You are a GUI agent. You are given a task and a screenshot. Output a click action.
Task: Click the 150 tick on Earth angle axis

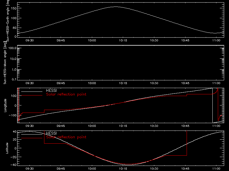coord(14,8)
